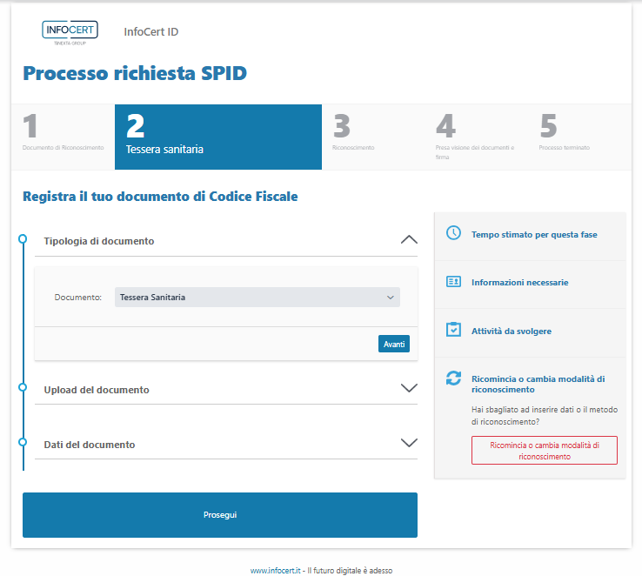Collapse the Tipologia di documento section

click(x=409, y=240)
